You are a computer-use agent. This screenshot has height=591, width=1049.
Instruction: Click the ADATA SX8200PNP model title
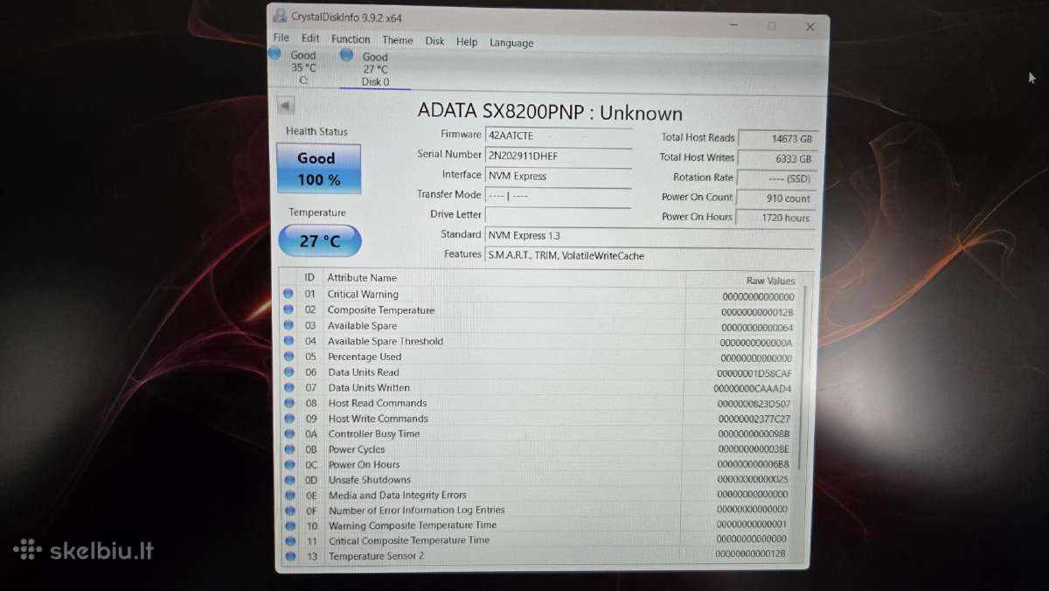click(550, 112)
